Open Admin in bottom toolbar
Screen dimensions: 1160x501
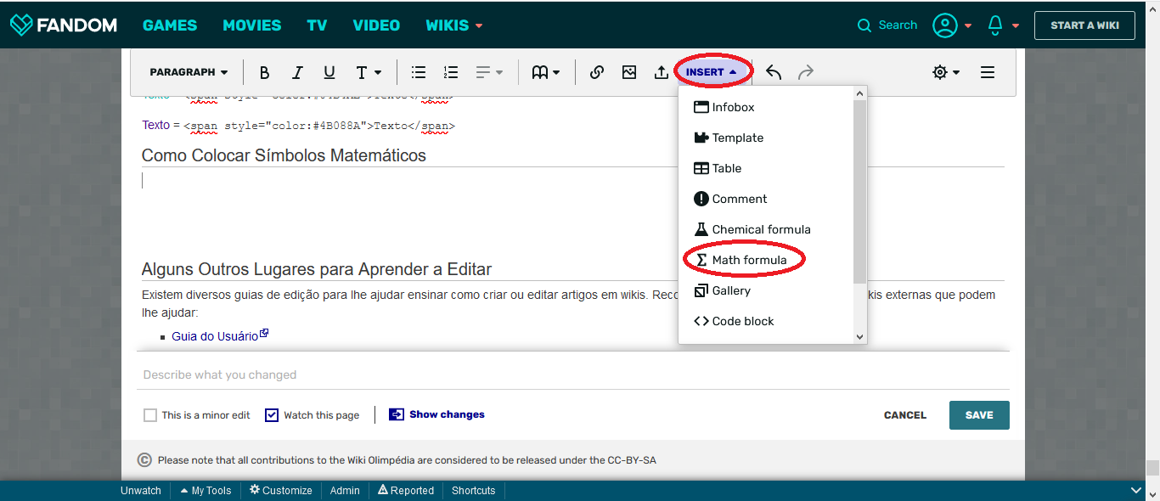[345, 491]
